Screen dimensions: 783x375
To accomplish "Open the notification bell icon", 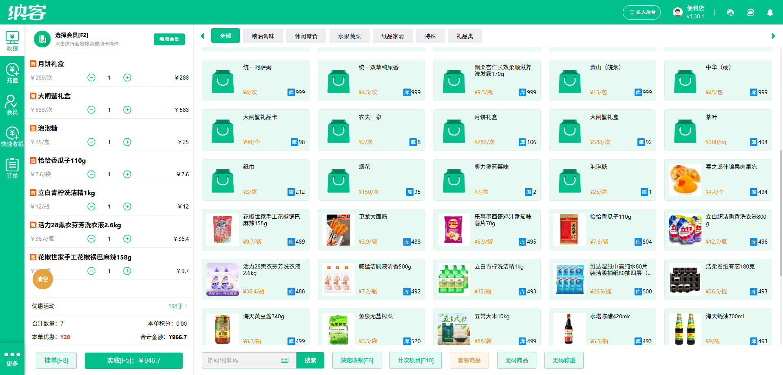I will point(770,12).
